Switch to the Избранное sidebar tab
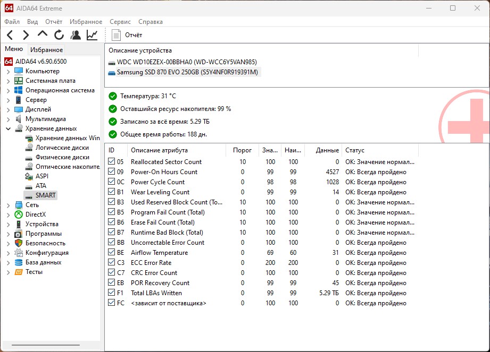This screenshot has height=352, width=490. tap(47, 49)
